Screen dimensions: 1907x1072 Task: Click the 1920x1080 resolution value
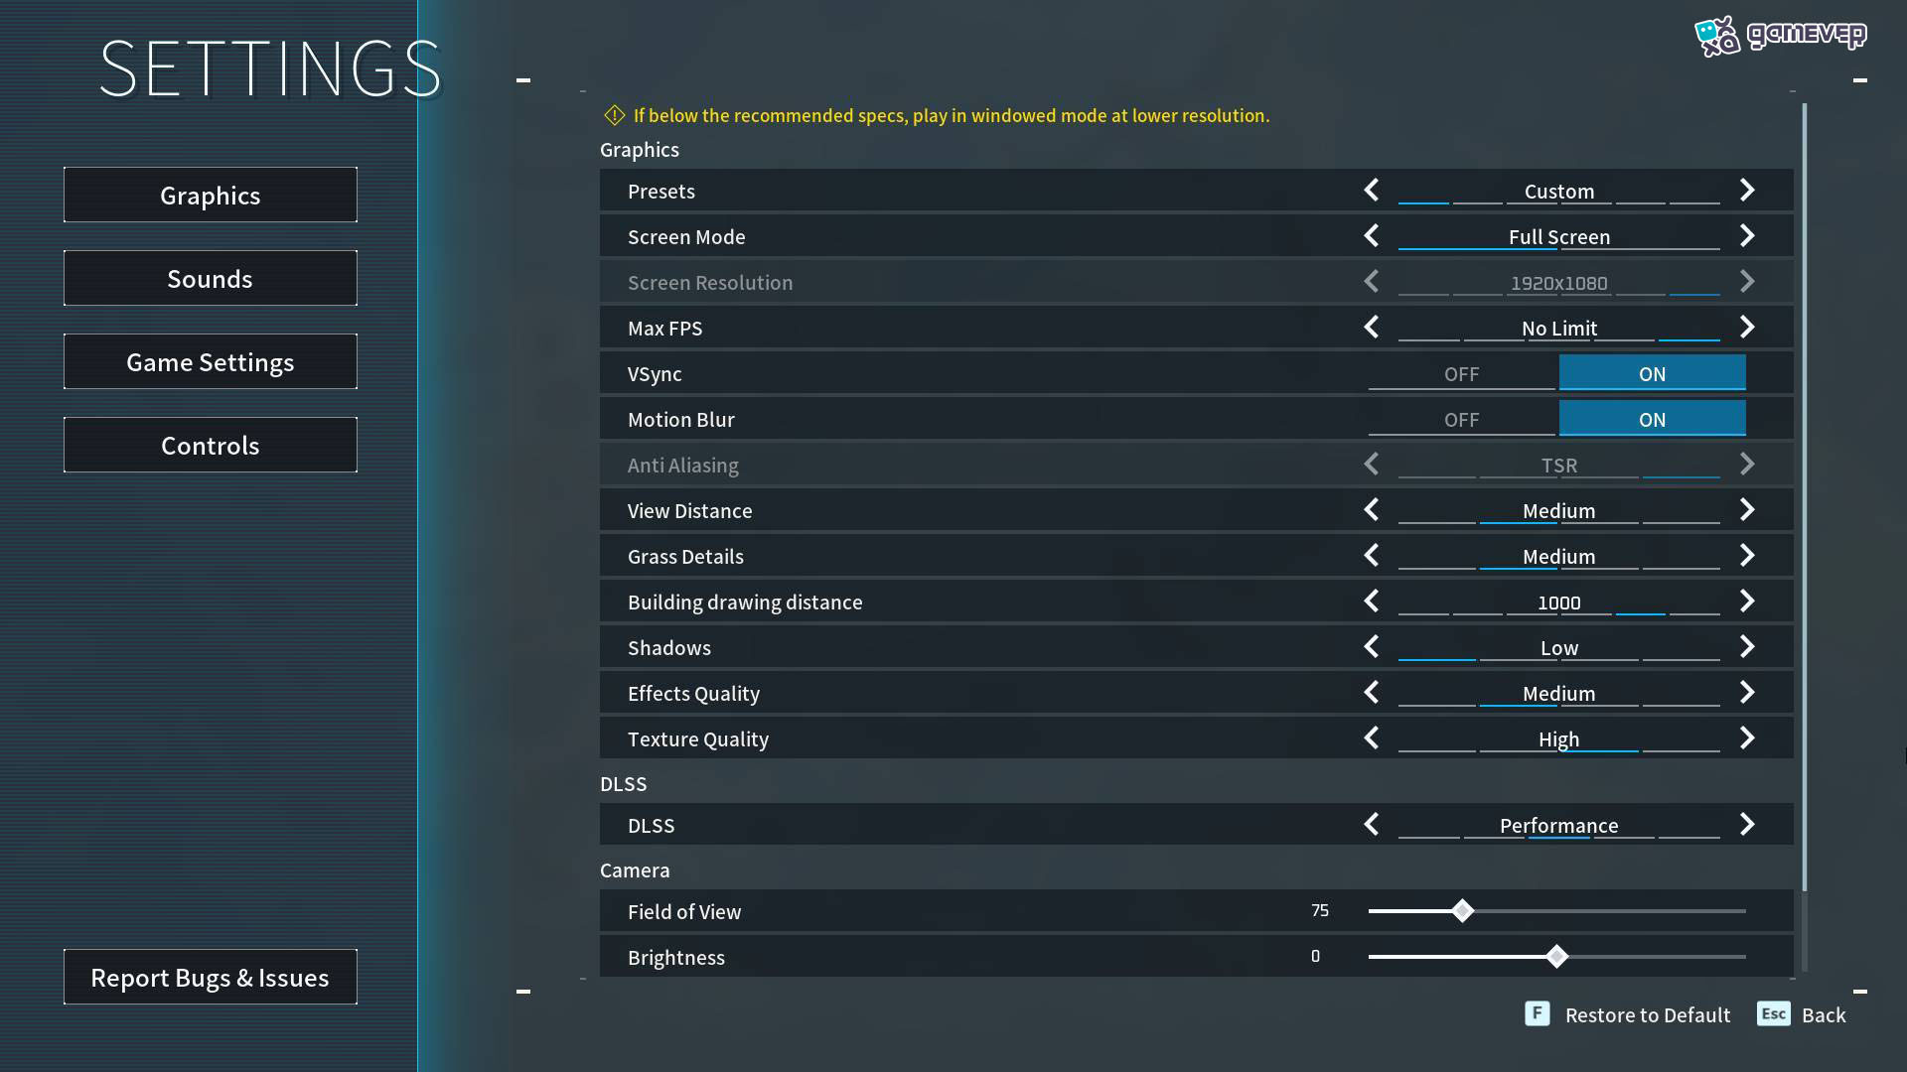click(x=1559, y=283)
